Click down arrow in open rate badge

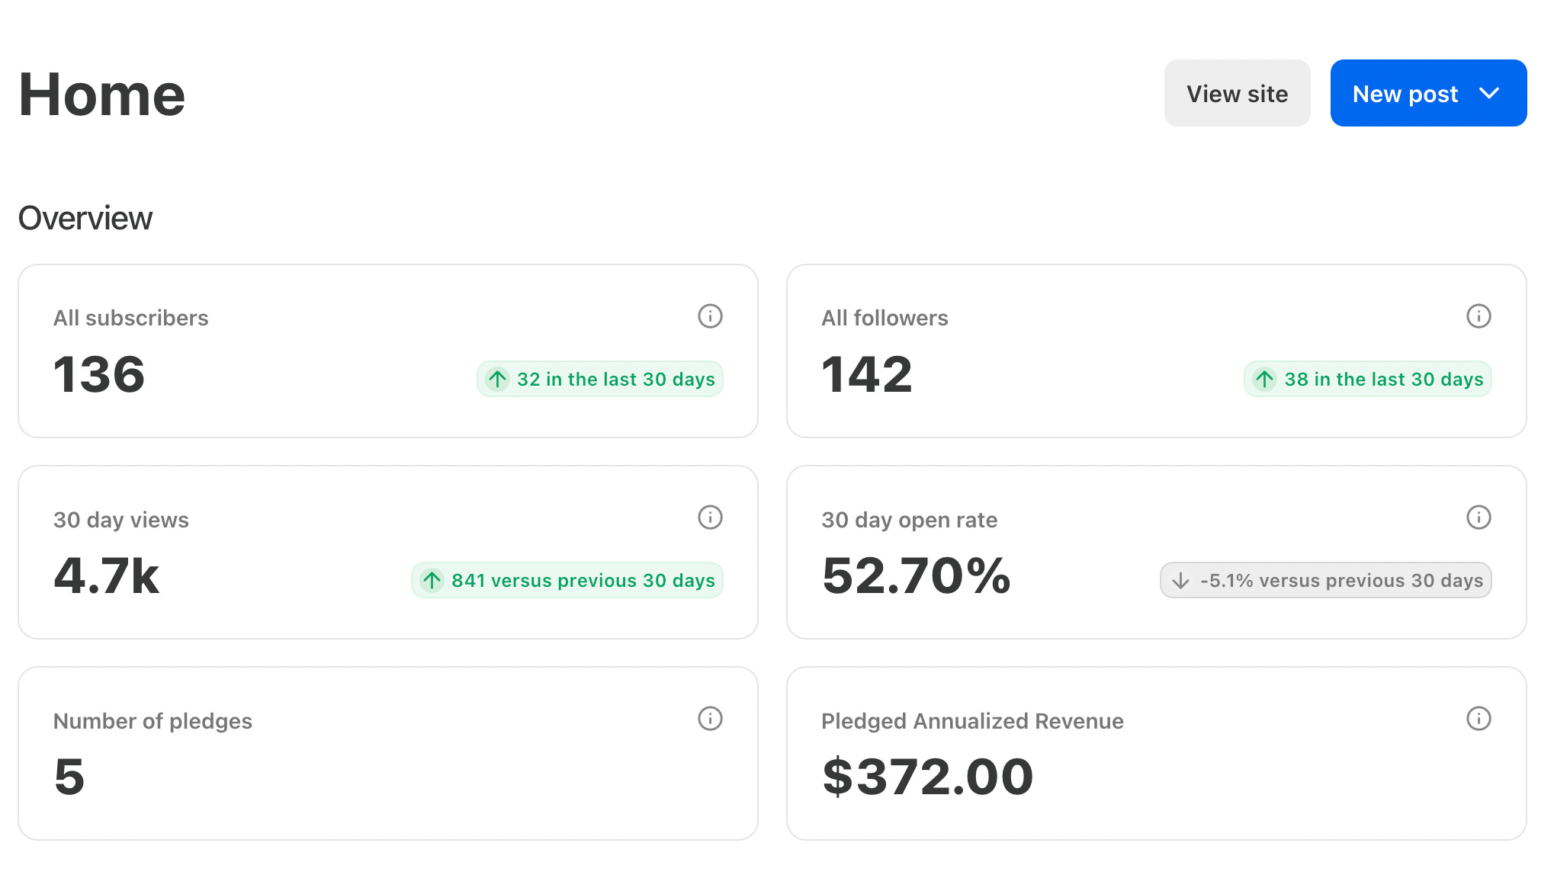pyautogui.click(x=1180, y=581)
